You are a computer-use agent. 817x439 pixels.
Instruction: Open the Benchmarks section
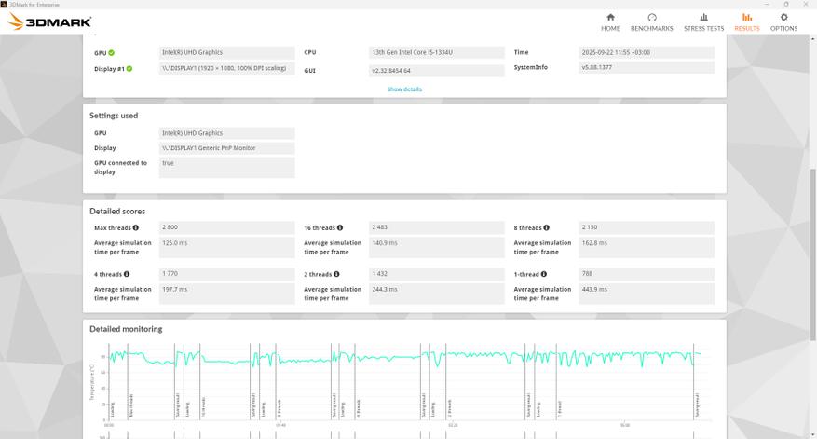(x=651, y=22)
